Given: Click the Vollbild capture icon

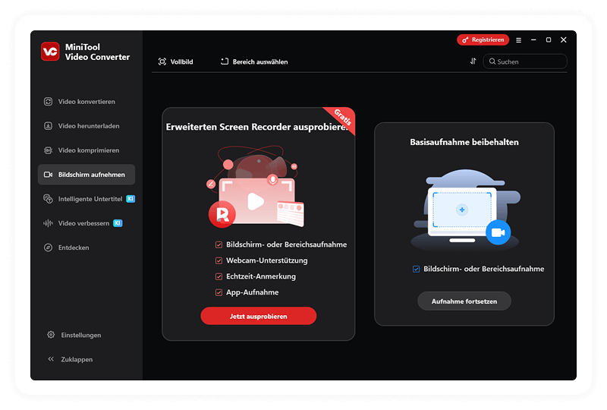Looking at the screenshot, I should click(162, 61).
